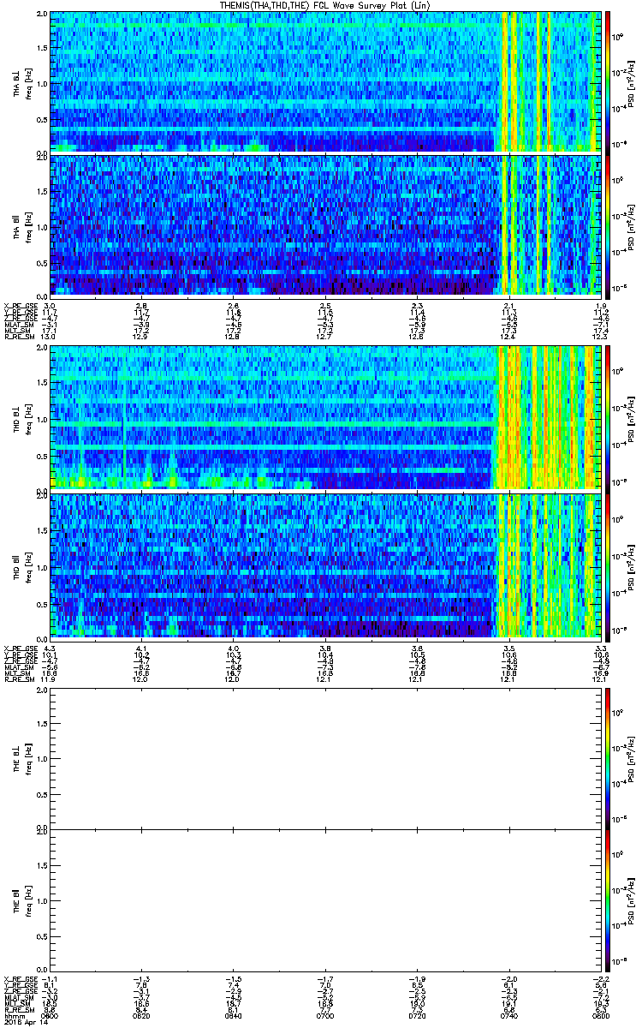
Task: Select the THA B-perpendicular color bar
Action: point(609,81)
